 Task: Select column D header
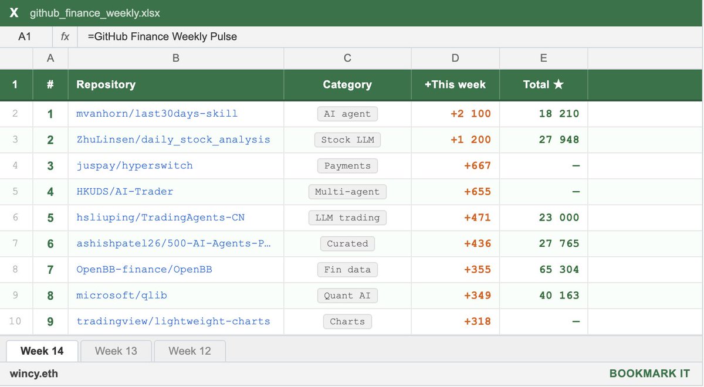(455, 58)
